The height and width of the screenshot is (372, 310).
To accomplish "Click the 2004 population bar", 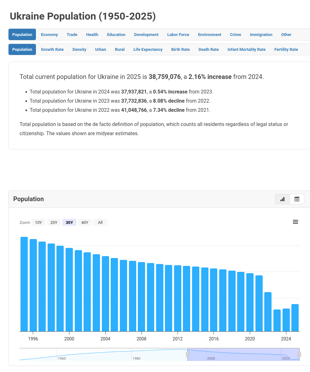I will click(x=105, y=294).
